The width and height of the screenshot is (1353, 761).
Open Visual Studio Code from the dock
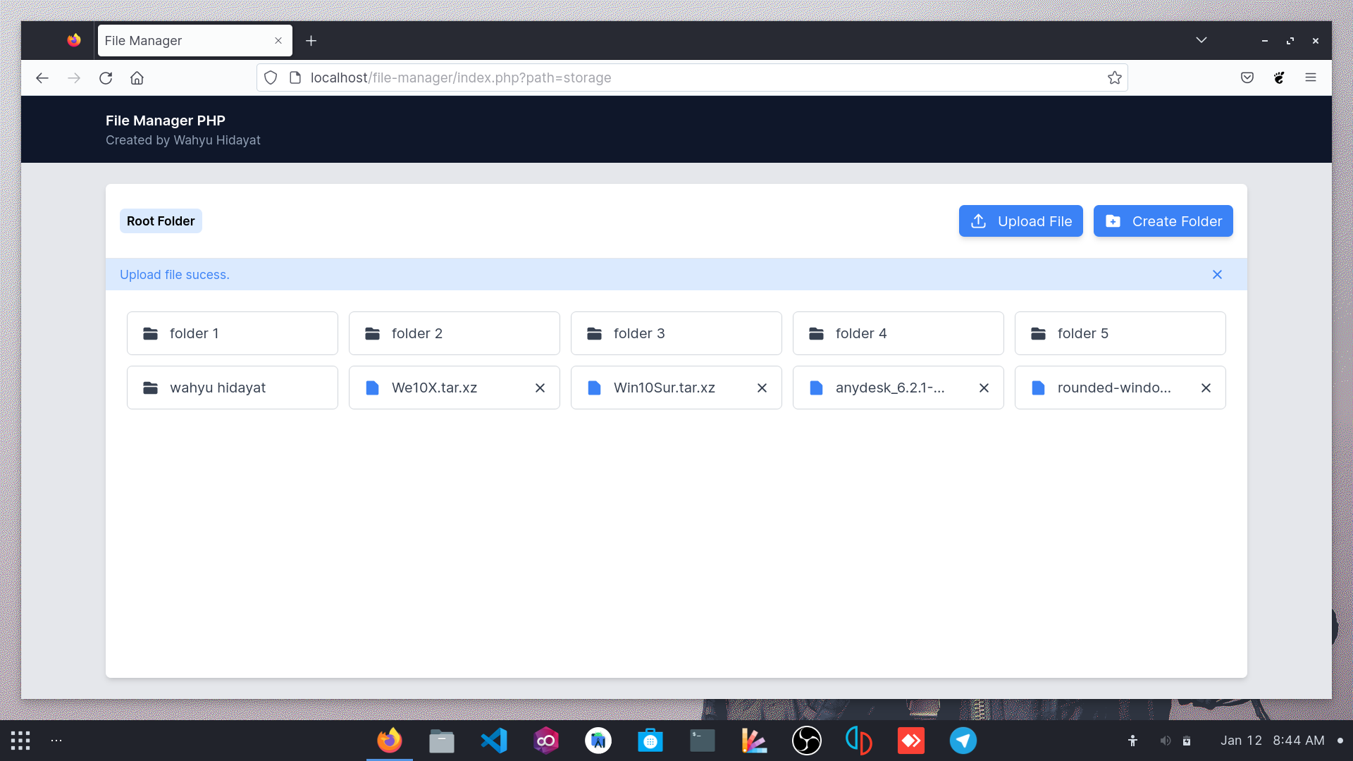493,741
